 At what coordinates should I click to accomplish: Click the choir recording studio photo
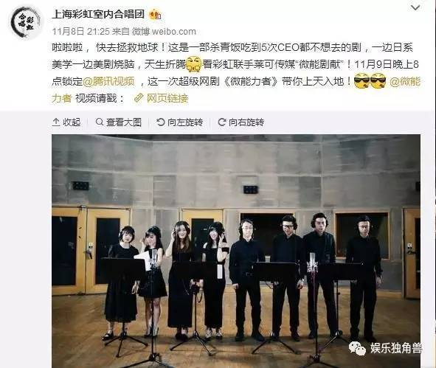236,251
